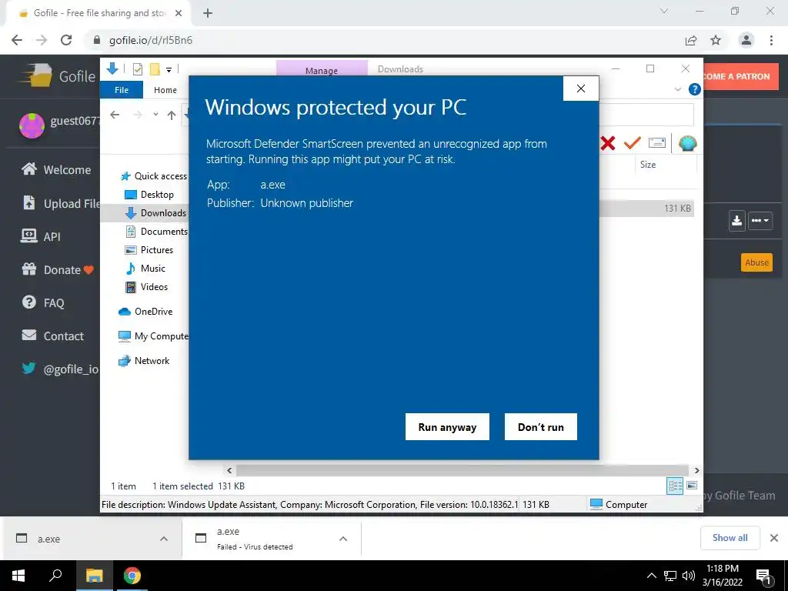Click the orange checkmark toolbar icon

[x=632, y=143]
